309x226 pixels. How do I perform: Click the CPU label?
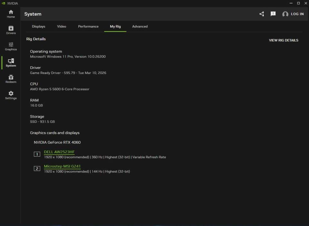coord(34,84)
